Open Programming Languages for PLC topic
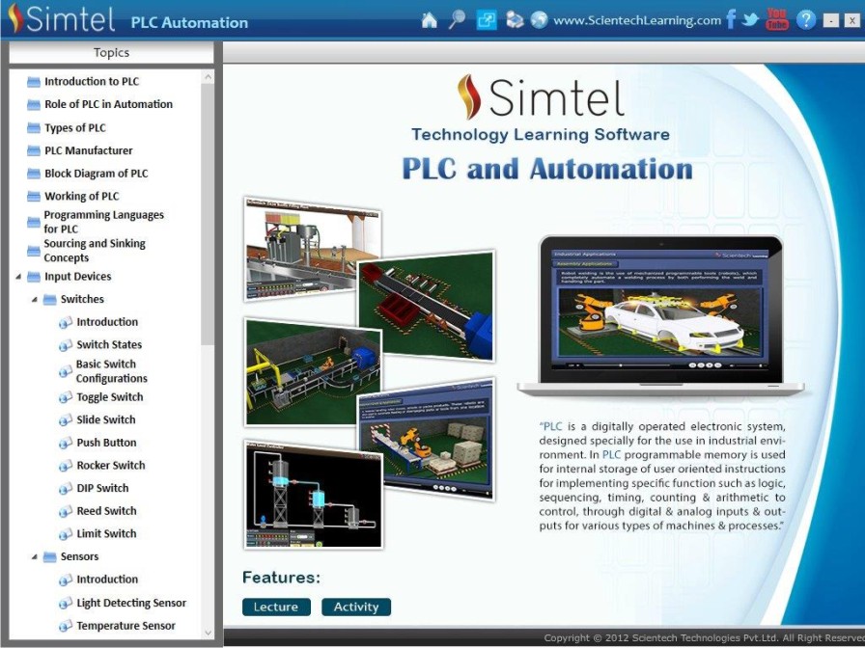This screenshot has height=648, width=865. click(103, 222)
